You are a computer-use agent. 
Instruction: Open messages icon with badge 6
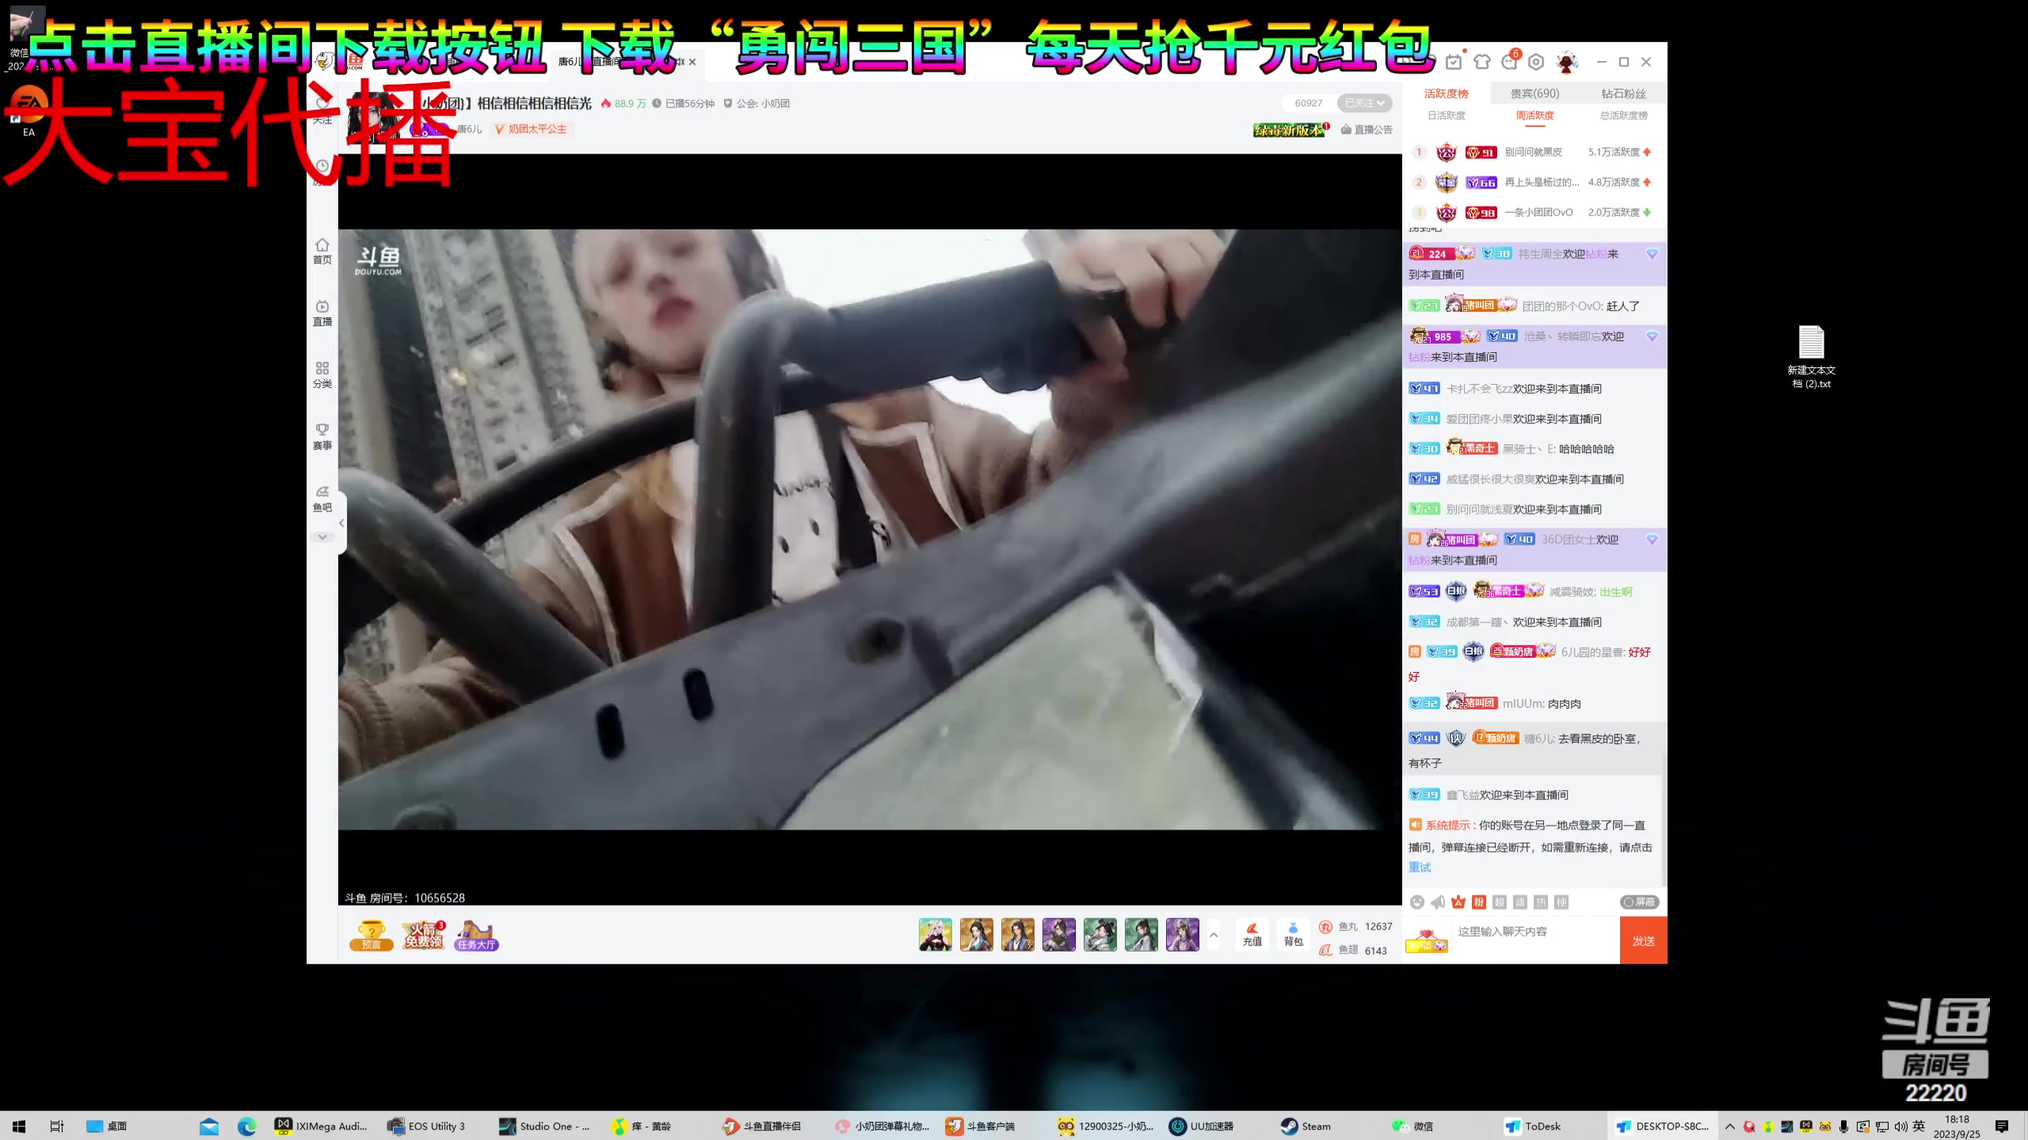click(x=1510, y=61)
